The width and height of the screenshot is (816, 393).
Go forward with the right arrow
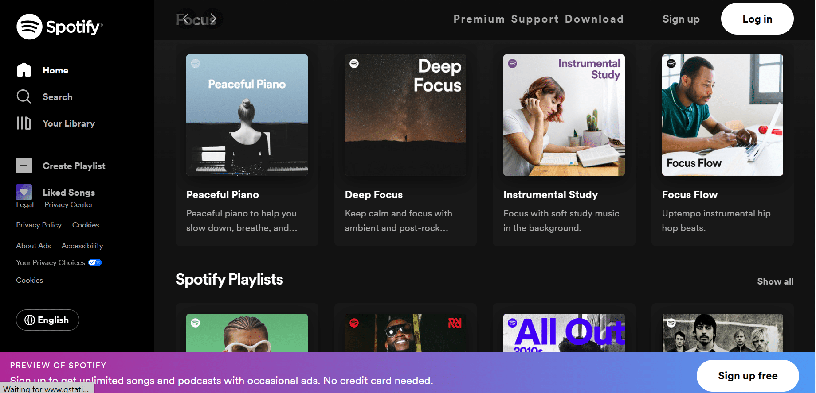click(213, 19)
